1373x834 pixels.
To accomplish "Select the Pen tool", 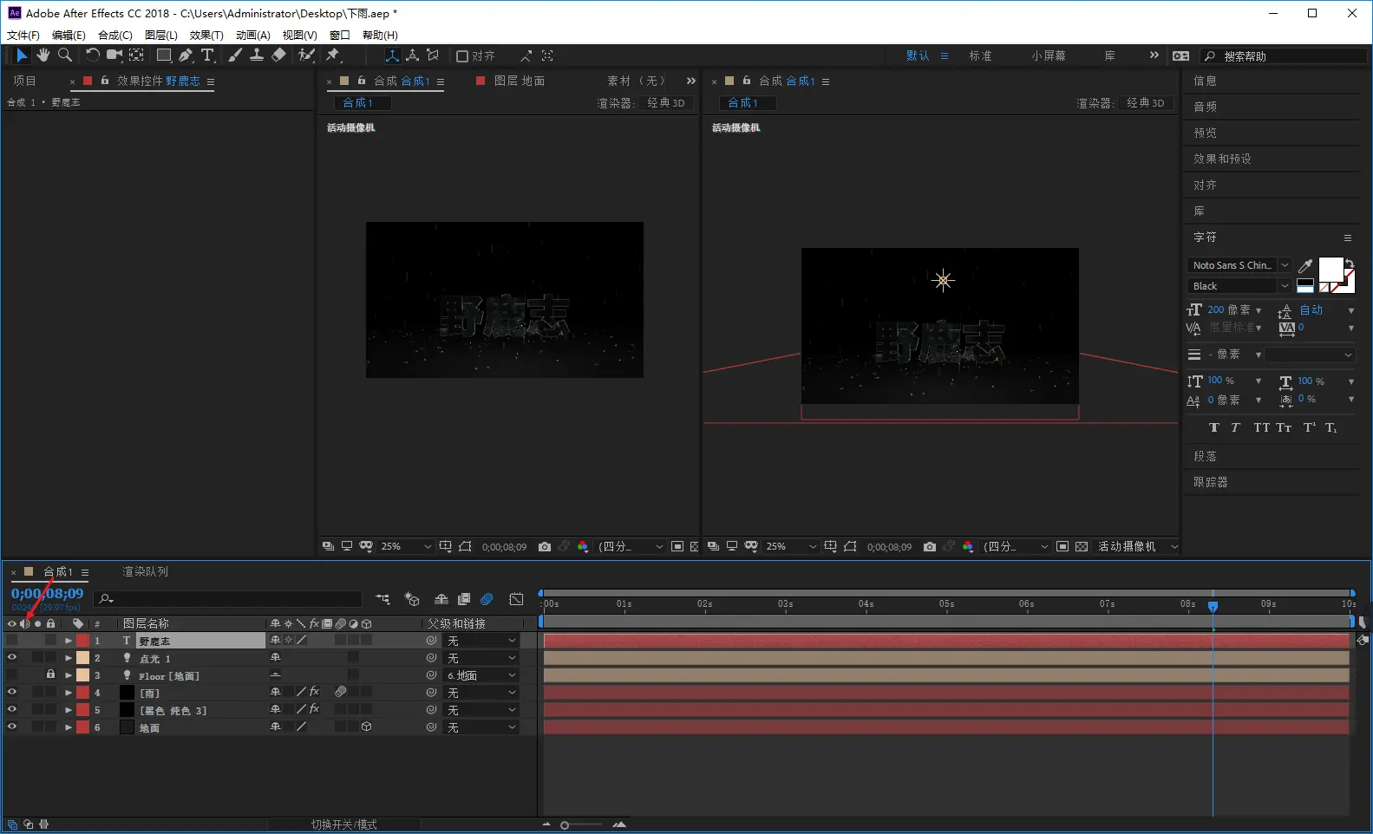I will (x=186, y=55).
